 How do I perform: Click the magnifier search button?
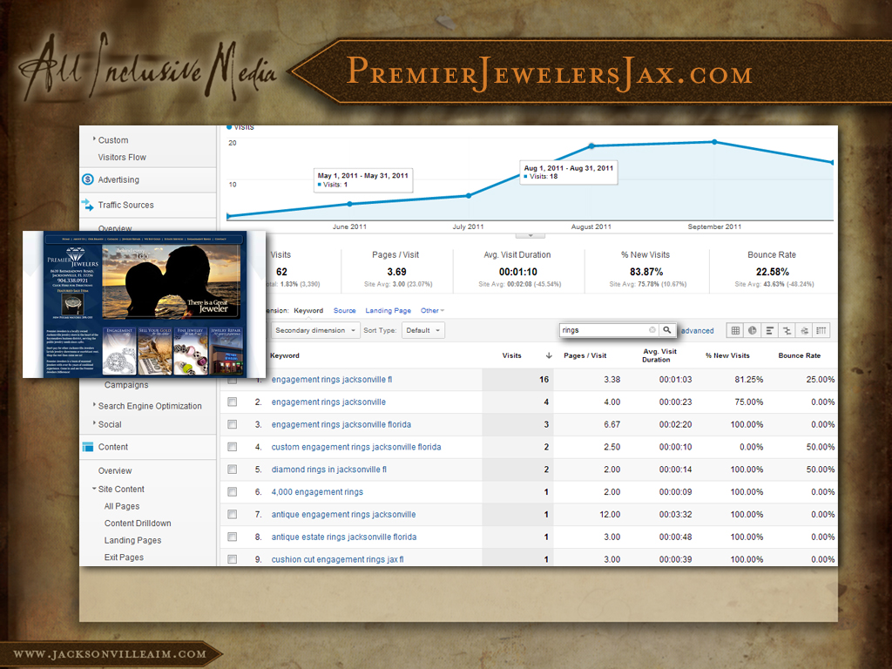667,330
